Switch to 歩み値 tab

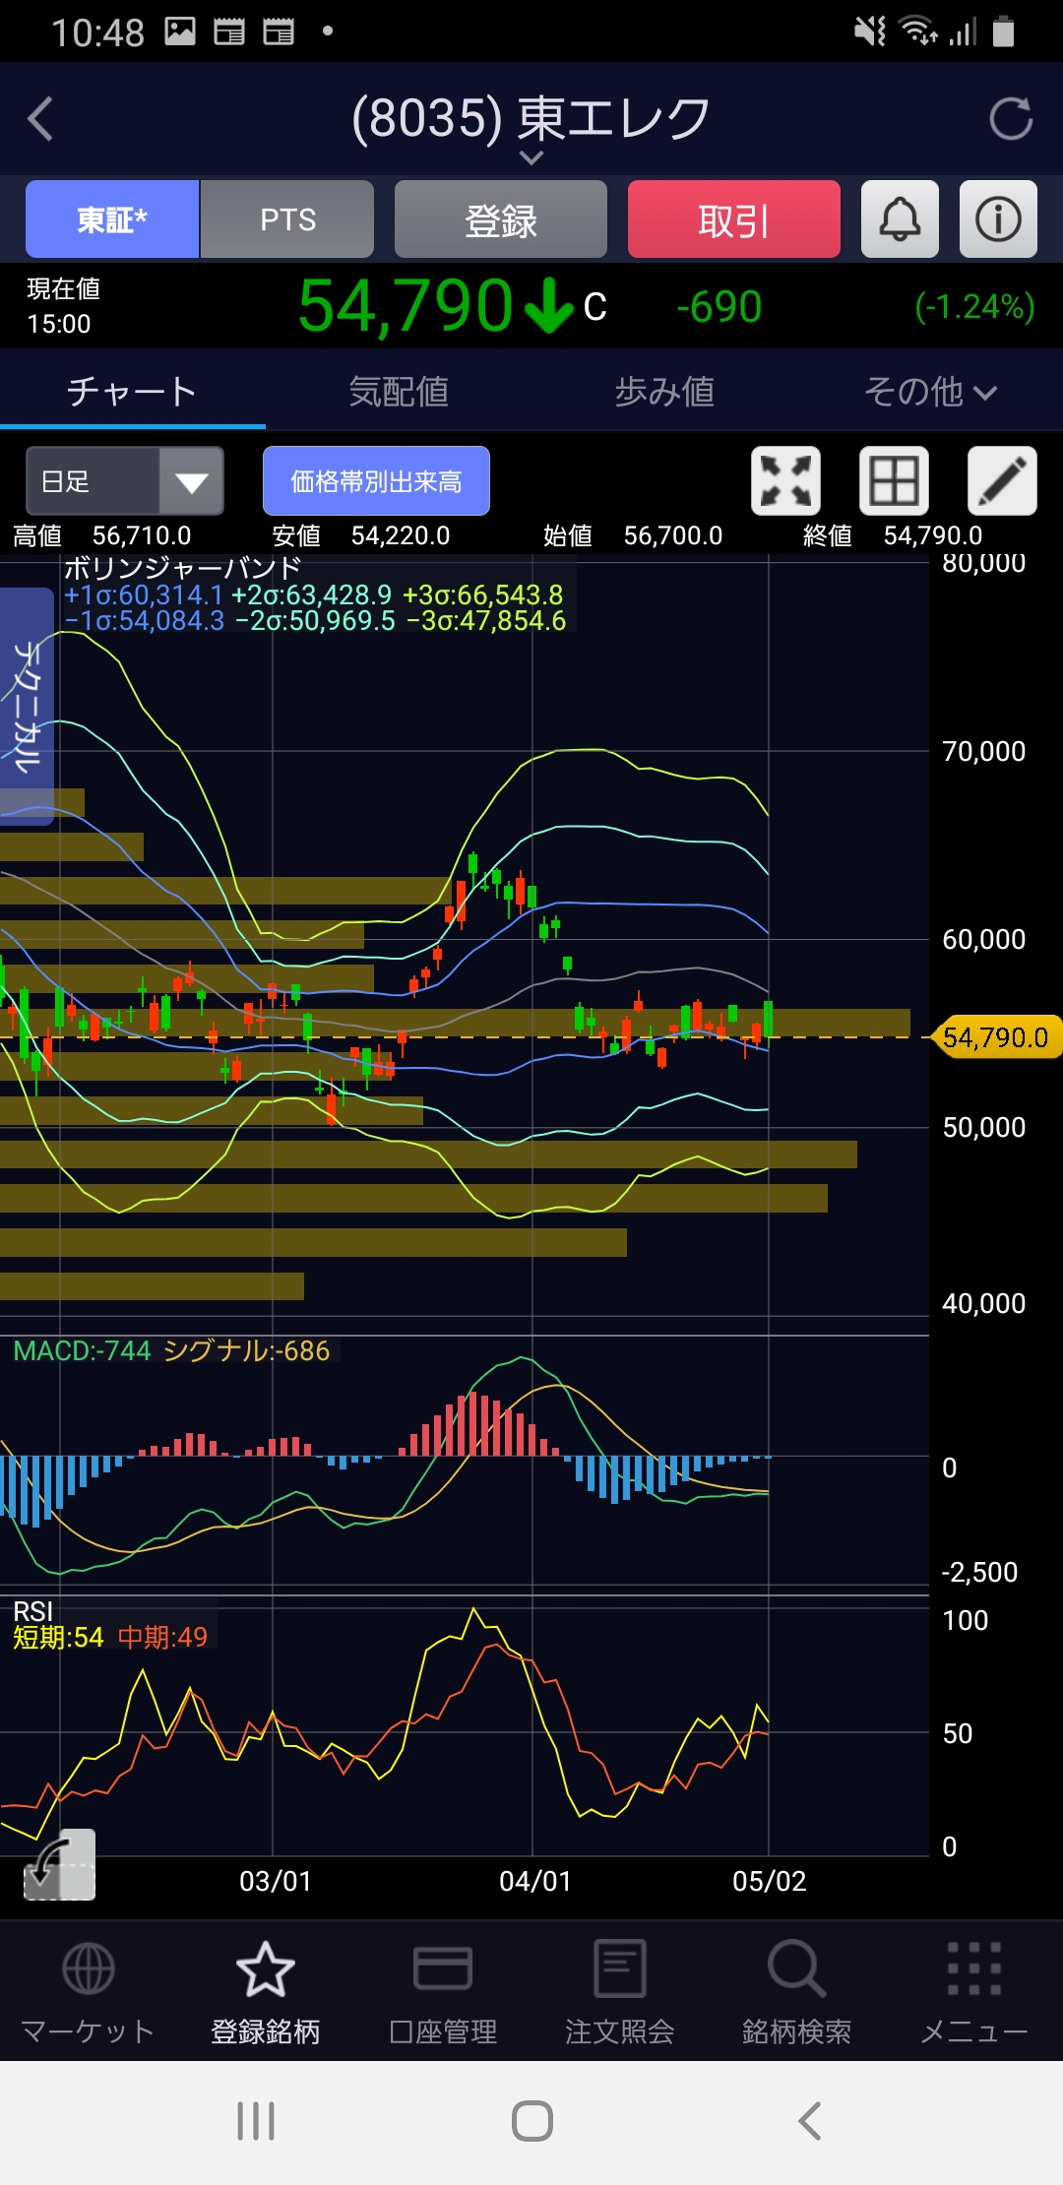pyautogui.click(x=664, y=392)
